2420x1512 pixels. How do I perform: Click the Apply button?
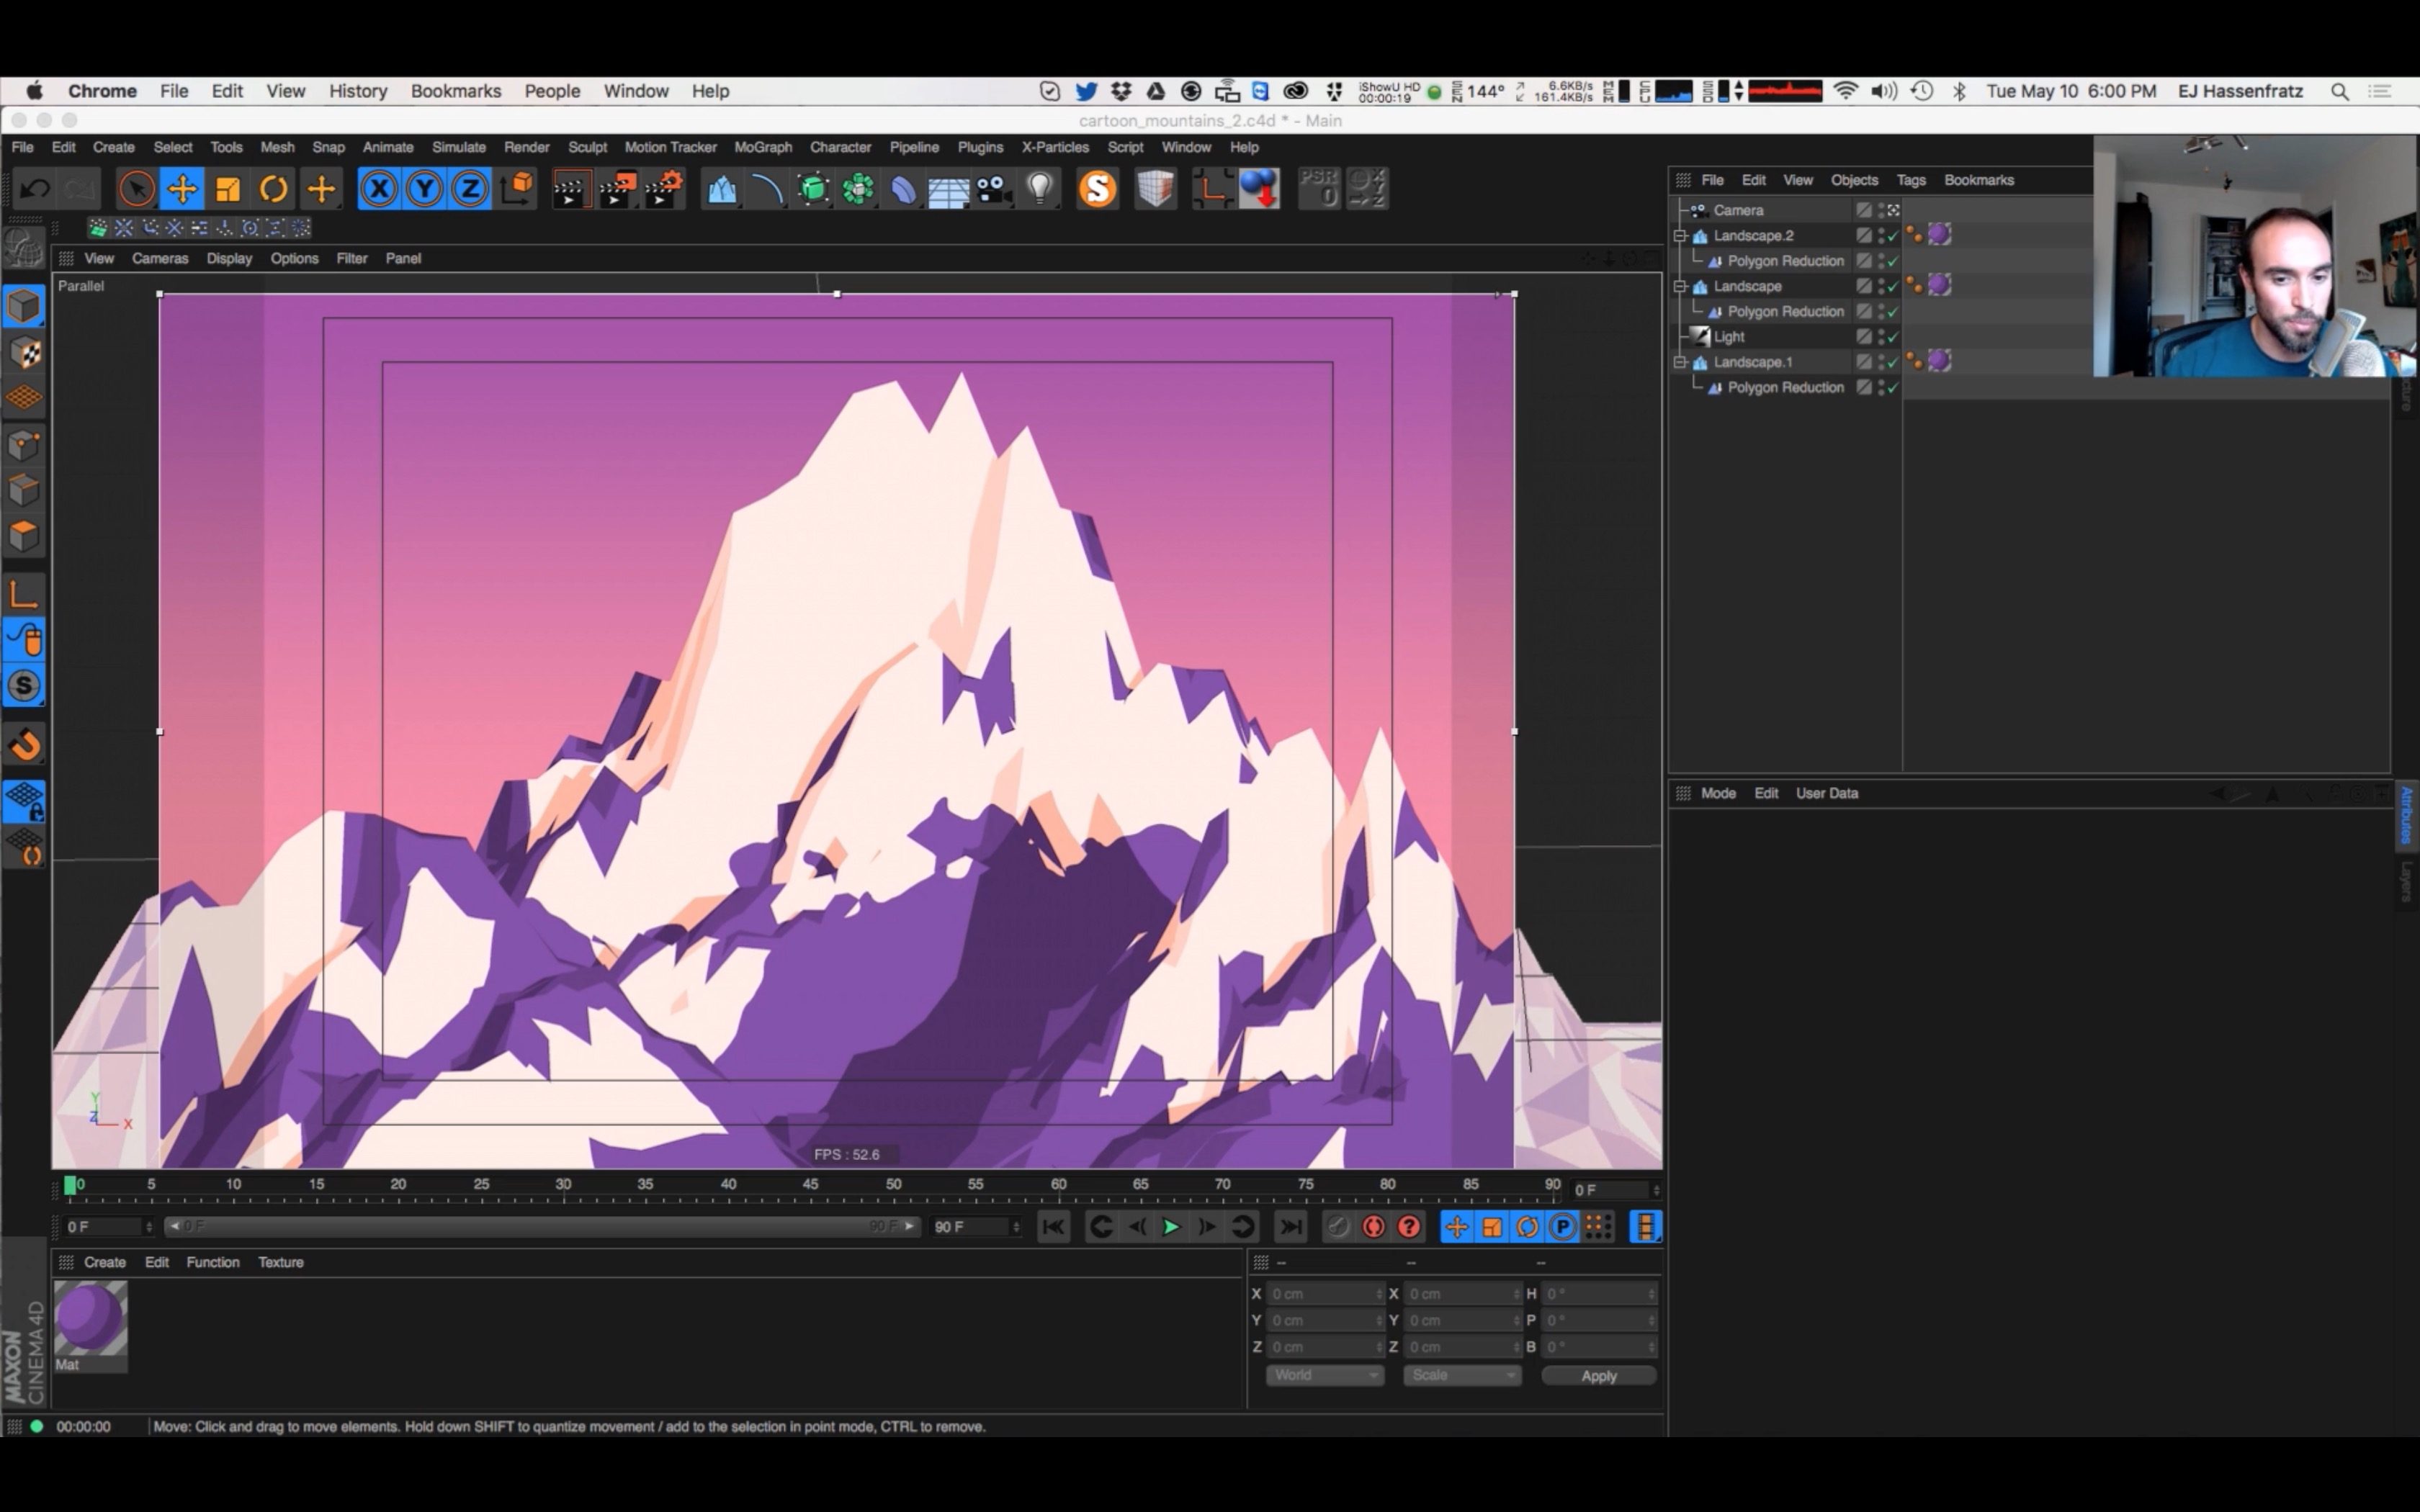tap(1599, 1376)
